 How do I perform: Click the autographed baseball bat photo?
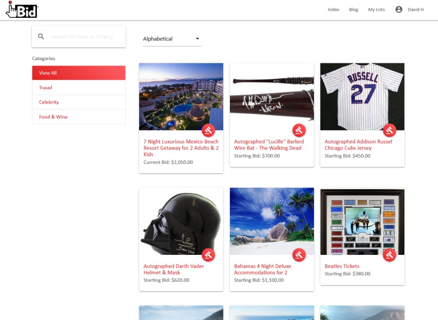pyautogui.click(x=272, y=97)
